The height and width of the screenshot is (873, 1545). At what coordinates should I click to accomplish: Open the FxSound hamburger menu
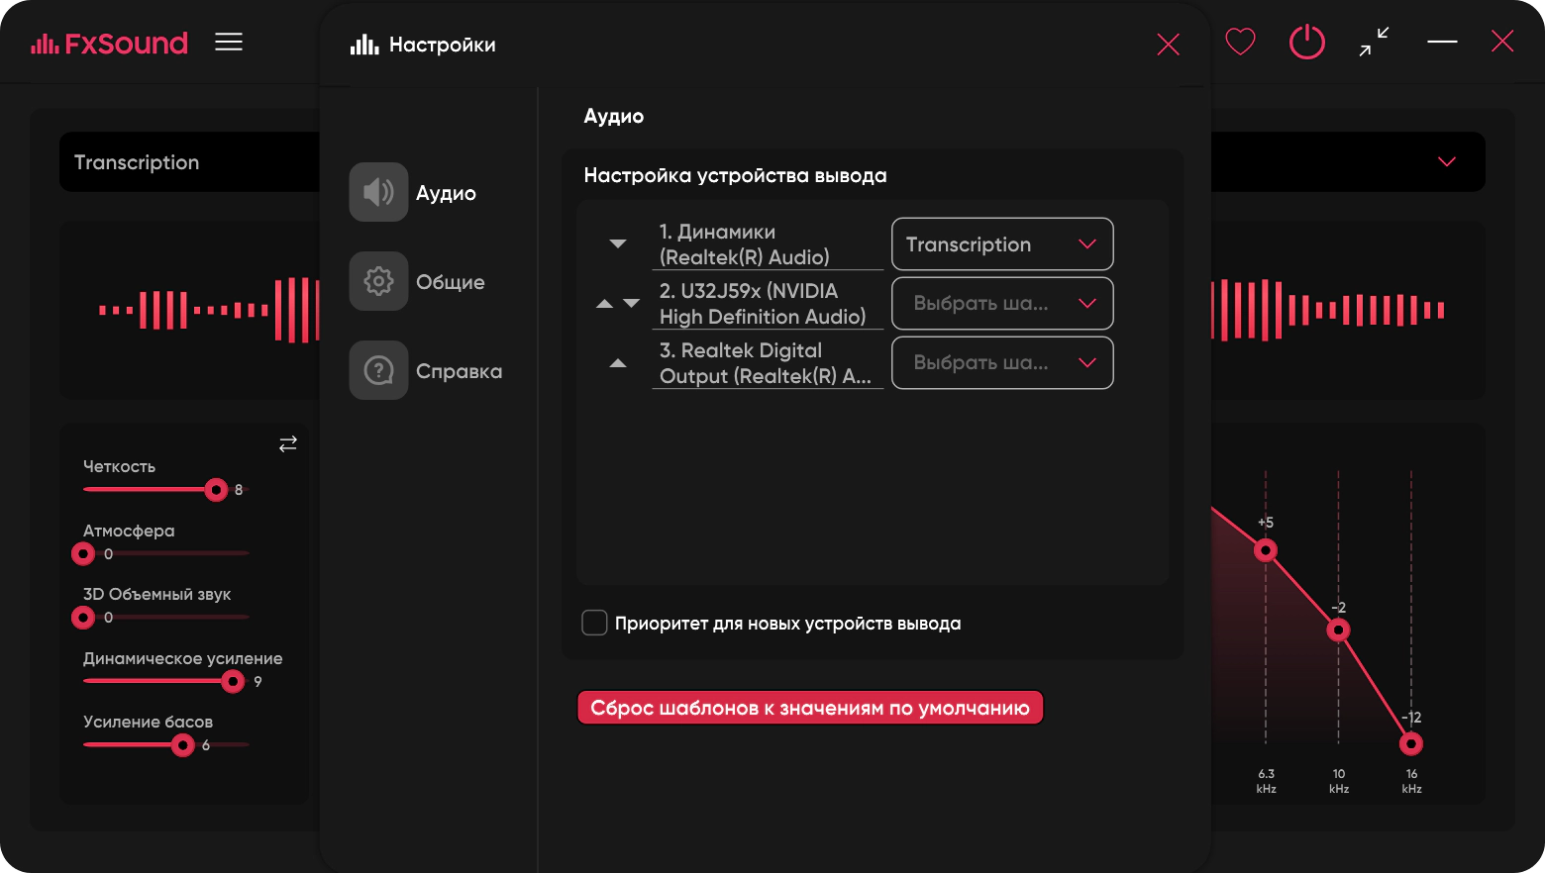coord(229,42)
